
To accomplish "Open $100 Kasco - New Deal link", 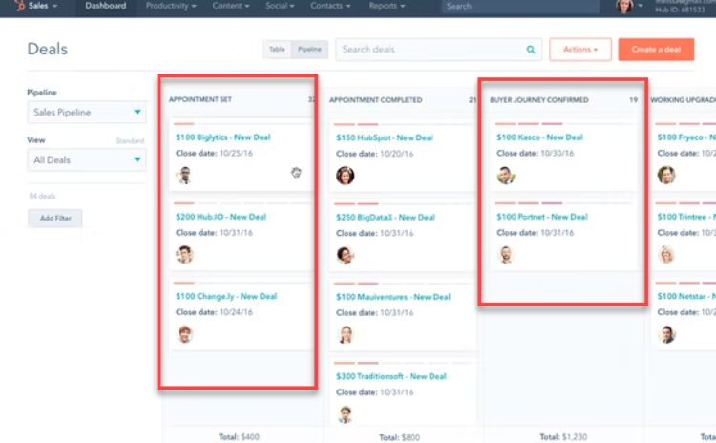I will tap(539, 137).
